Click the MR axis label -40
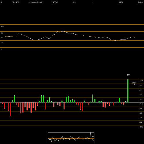144x144 pixels. pos(141,113)
